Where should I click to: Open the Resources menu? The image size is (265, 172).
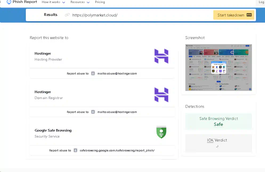(78, 2)
